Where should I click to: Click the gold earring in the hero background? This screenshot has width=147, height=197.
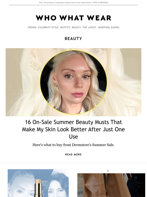click(x=35, y=65)
